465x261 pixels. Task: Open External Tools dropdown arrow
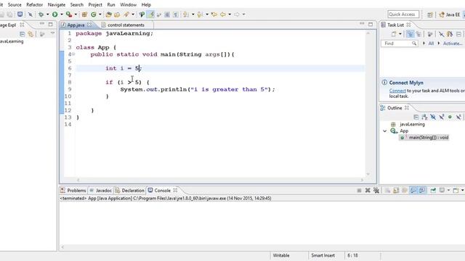(x=76, y=14)
